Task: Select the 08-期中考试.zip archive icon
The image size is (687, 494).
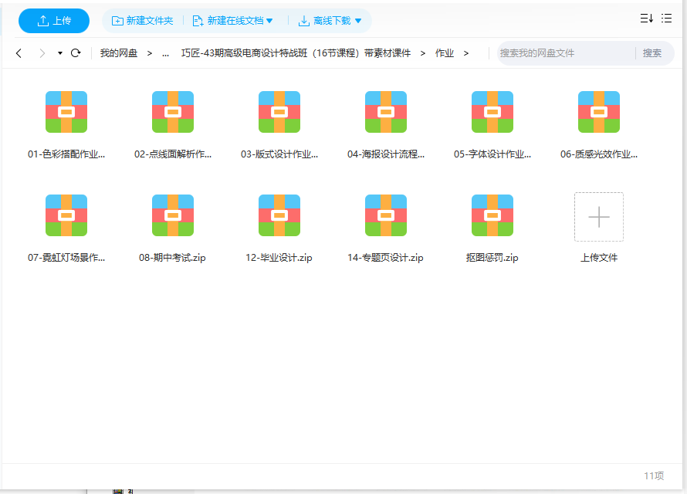Action: click(173, 215)
